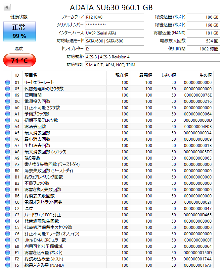Click status circle for ID 0C 電源投入回数 row
The image size is (223, 277).
[x=8, y=101]
